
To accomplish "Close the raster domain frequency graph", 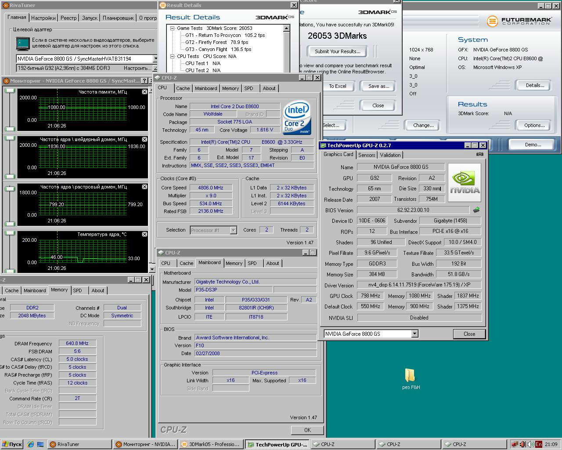I will (x=144, y=187).
